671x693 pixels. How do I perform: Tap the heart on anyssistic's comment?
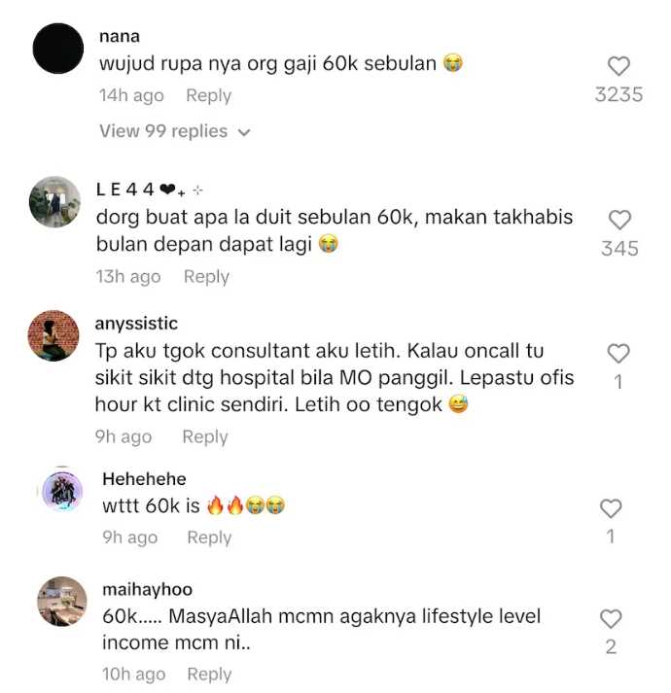coord(618,353)
